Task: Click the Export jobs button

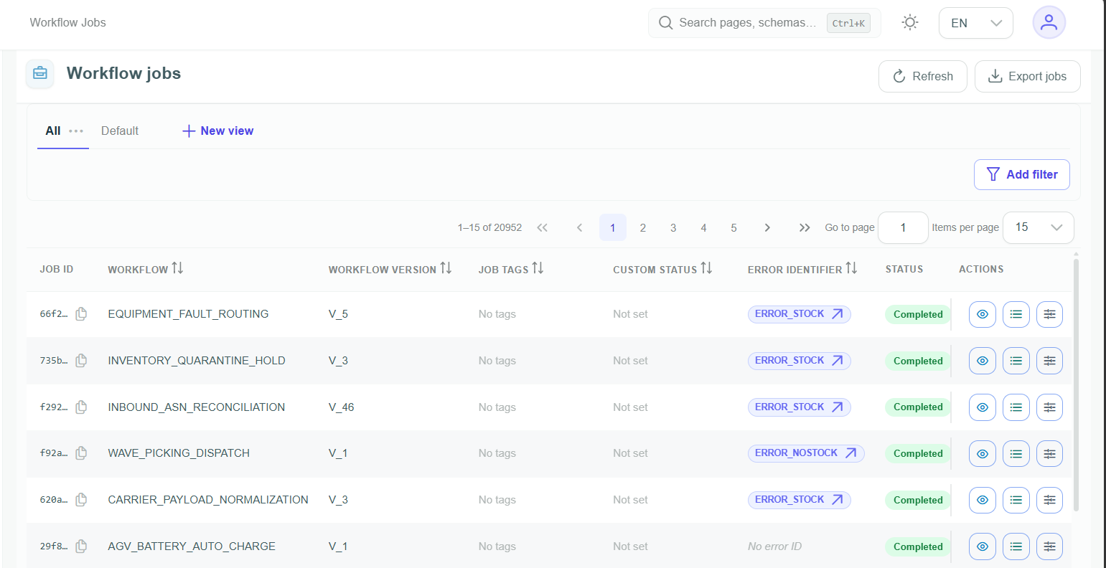Action: pos(1028,77)
